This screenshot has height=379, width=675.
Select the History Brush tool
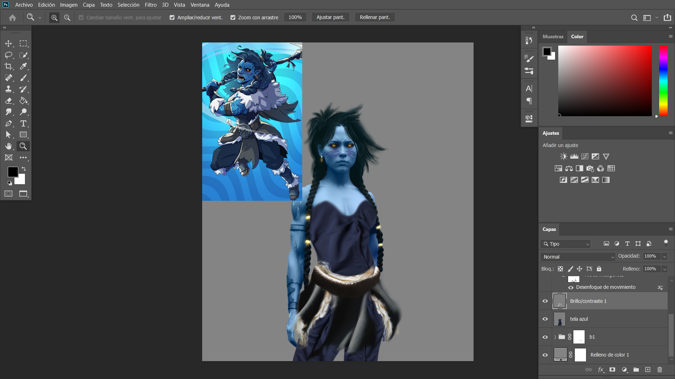tap(23, 89)
